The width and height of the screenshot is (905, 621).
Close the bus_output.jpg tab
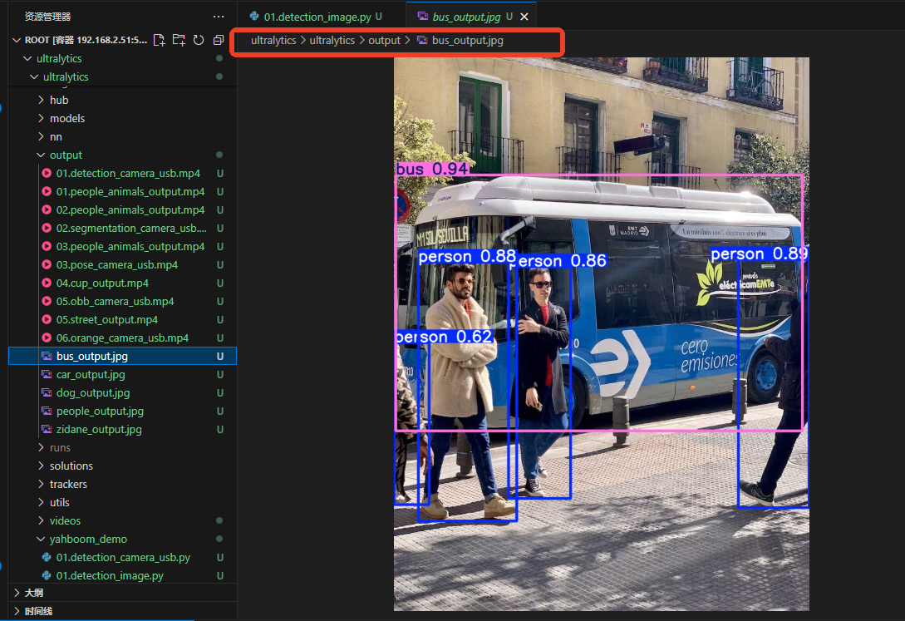pos(524,17)
